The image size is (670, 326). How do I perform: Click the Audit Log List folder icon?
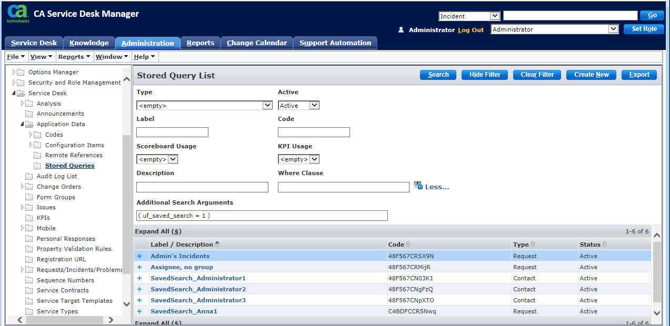click(x=29, y=176)
